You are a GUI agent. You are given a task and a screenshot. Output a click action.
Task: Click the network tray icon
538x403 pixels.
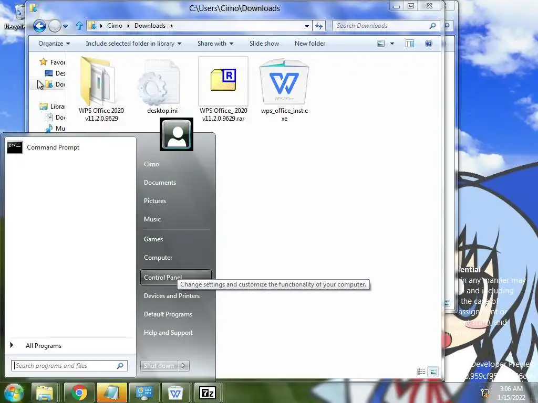(x=485, y=393)
